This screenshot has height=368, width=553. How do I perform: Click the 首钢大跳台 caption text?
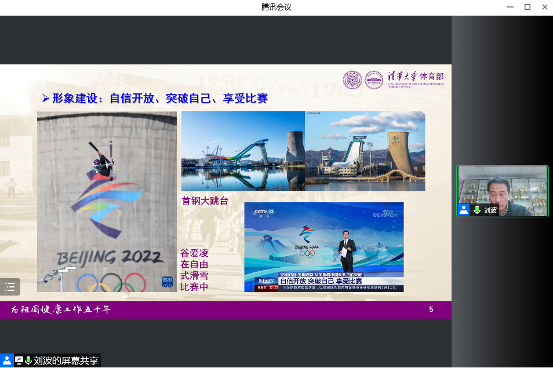pos(205,201)
